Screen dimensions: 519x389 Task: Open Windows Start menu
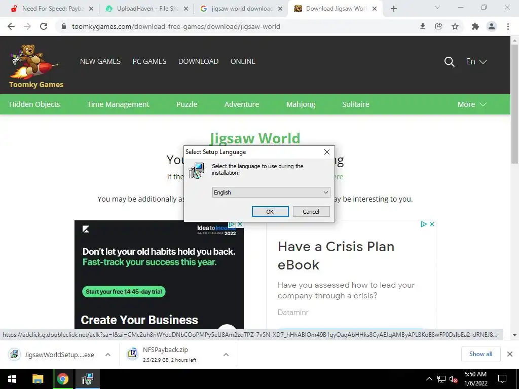pos(12,379)
